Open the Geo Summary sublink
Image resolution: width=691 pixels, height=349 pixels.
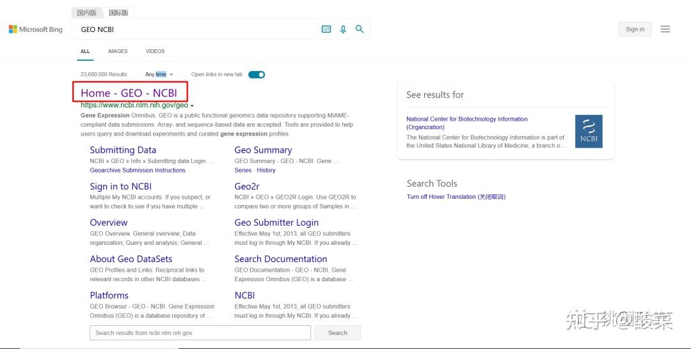(263, 150)
